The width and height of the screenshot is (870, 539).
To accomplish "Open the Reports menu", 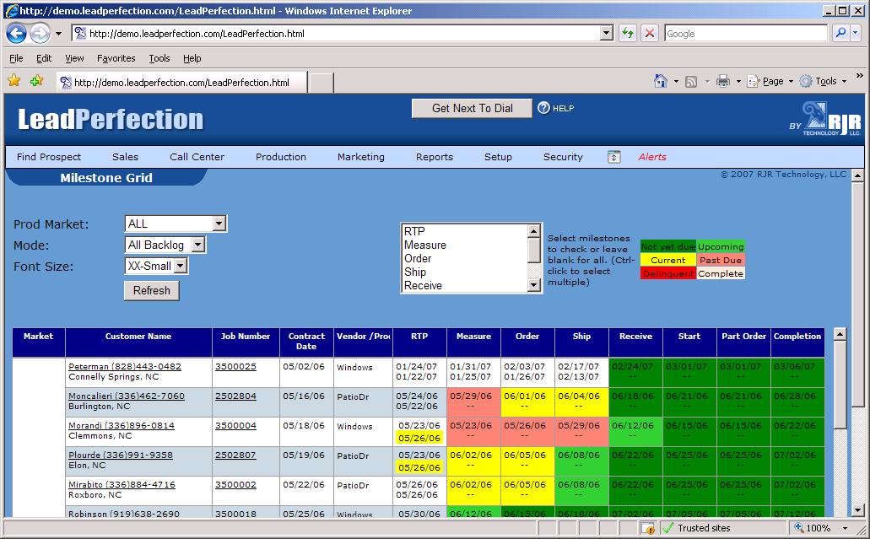I will point(435,157).
